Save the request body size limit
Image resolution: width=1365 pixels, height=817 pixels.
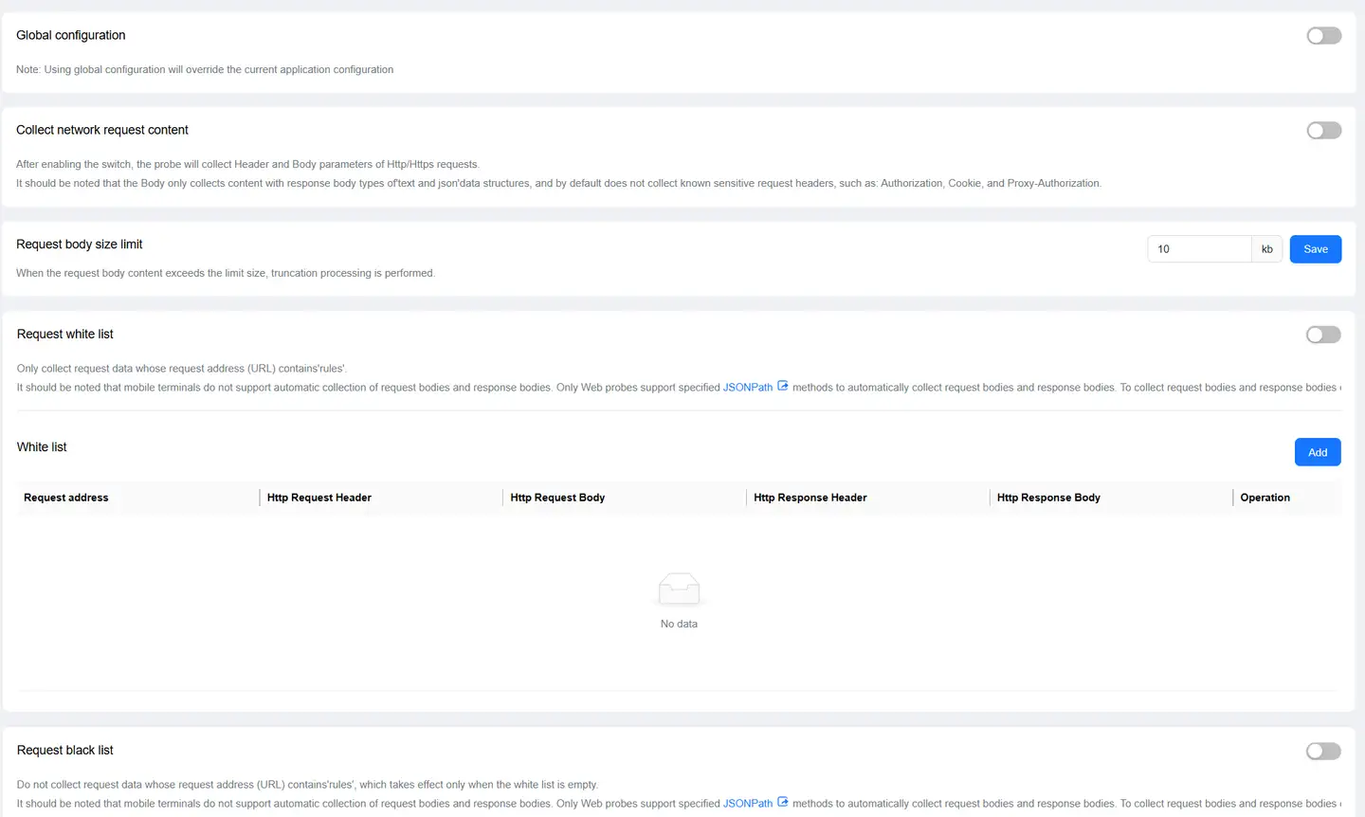click(x=1315, y=249)
